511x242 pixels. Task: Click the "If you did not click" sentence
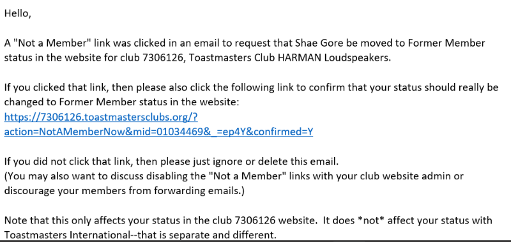point(171,161)
